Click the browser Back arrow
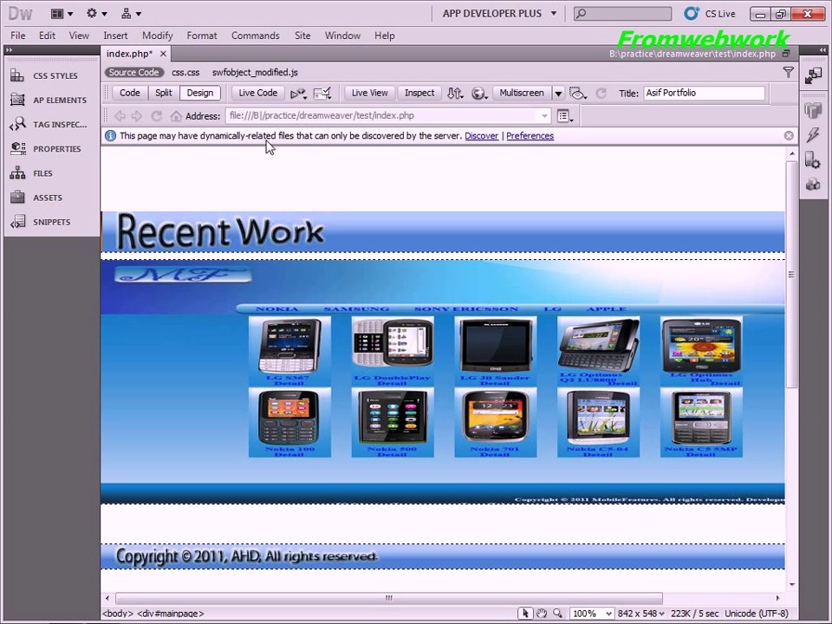The height and width of the screenshot is (624, 832). tap(120, 115)
